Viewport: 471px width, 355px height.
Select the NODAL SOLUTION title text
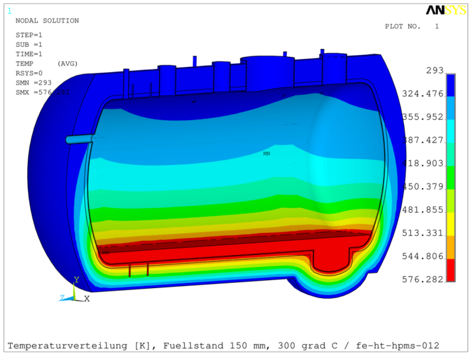pyautogui.click(x=47, y=21)
